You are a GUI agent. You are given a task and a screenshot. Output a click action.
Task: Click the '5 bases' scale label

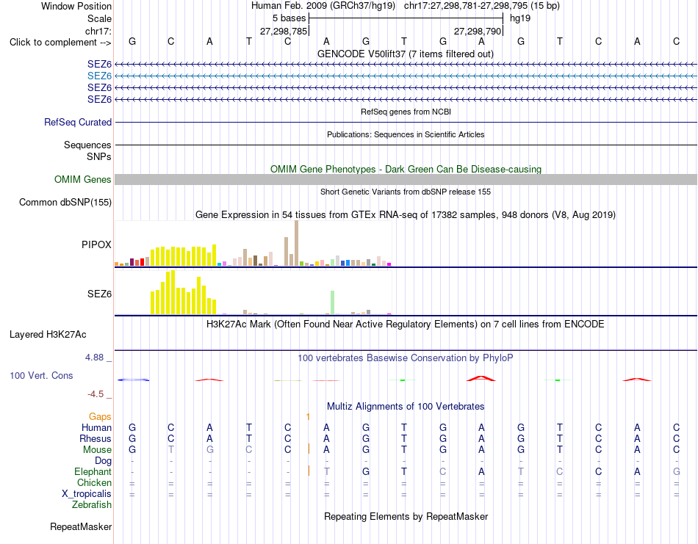pyautogui.click(x=289, y=18)
